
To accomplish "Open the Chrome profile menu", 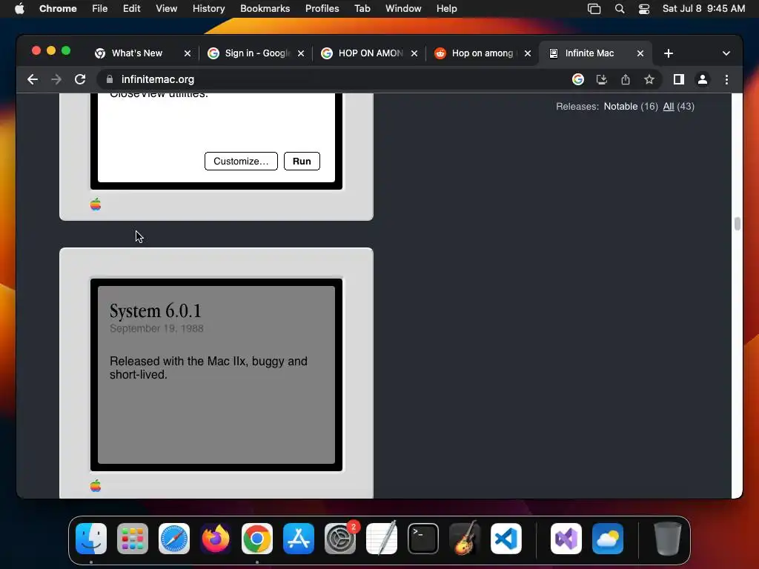I will tap(703, 79).
